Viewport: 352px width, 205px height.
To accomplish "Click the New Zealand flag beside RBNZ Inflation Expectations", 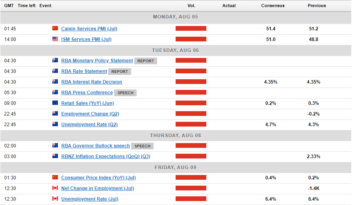I will click(55, 156).
